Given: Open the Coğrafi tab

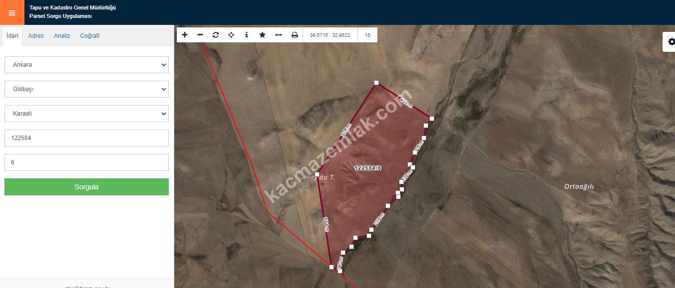Looking at the screenshot, I should (x=90, y=36).
